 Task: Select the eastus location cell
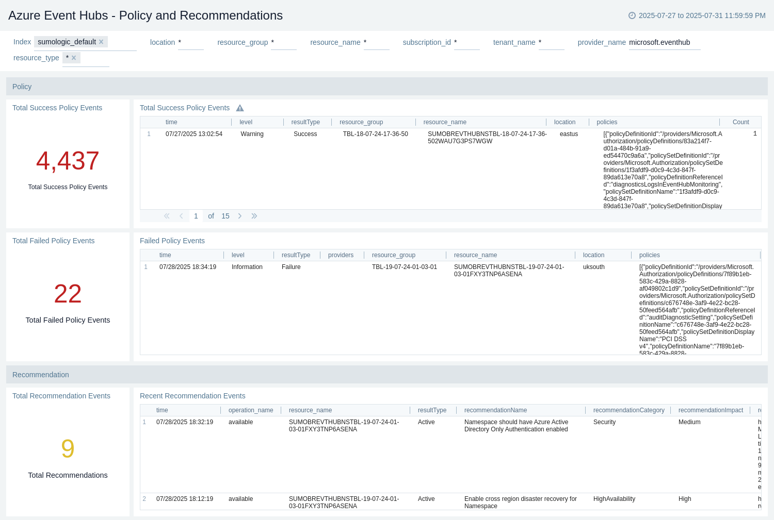pos(569,134)
